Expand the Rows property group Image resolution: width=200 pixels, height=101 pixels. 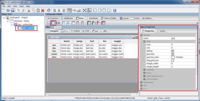[144, 73]
